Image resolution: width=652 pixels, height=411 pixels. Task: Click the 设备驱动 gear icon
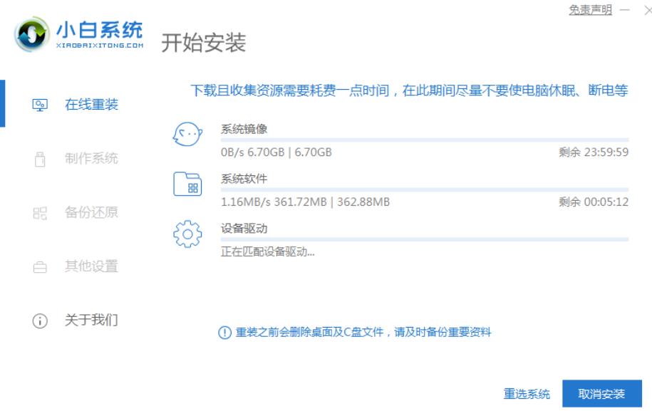pyautogui.click(x=187, y=234)
